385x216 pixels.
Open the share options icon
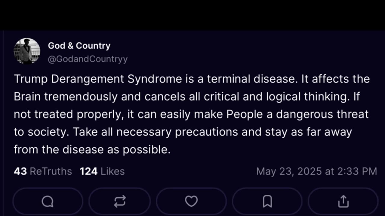click(343, 201)
